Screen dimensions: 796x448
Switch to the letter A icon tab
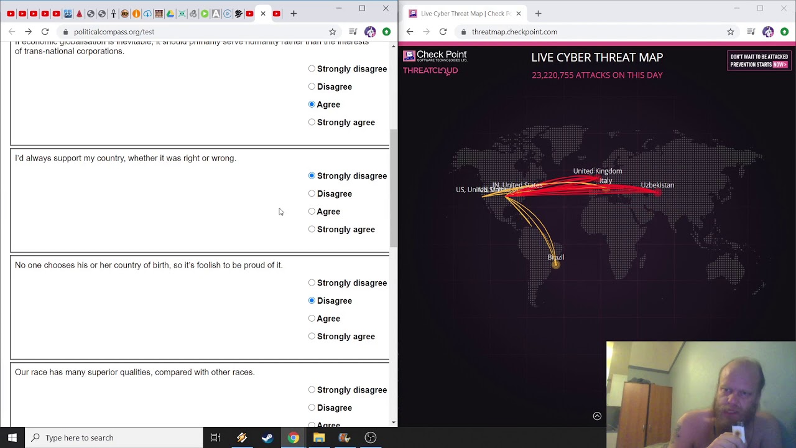(216, 14)
